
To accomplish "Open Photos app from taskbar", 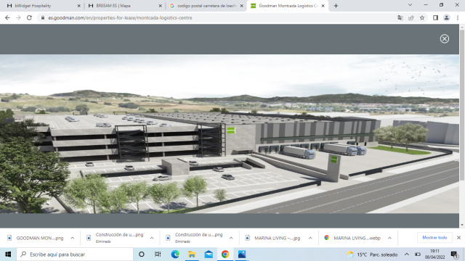I will point(242,254).
